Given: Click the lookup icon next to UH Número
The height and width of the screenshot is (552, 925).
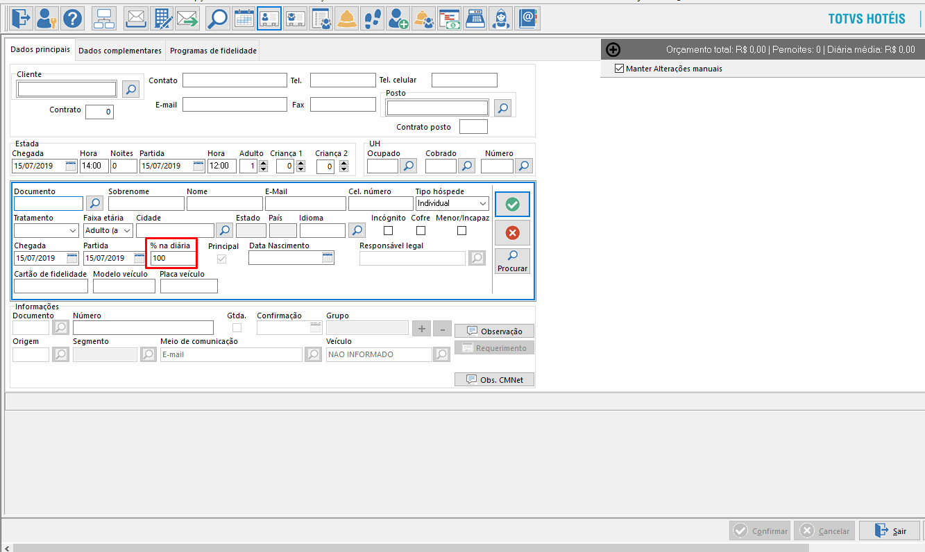Looking at the screenshot, I should coord(524,166).
